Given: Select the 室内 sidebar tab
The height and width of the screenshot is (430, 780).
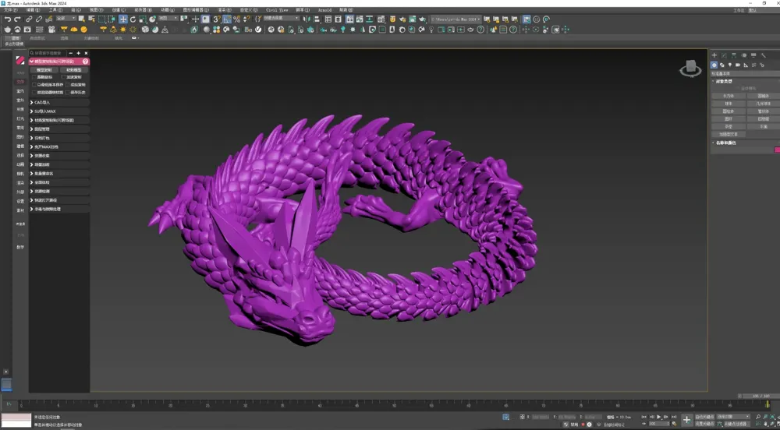Looking at the screenshot, I should point(20,91).
